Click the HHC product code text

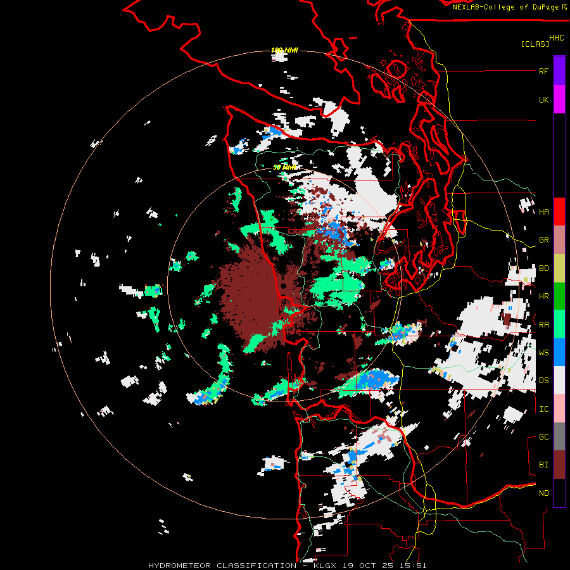tap(556, 38)
